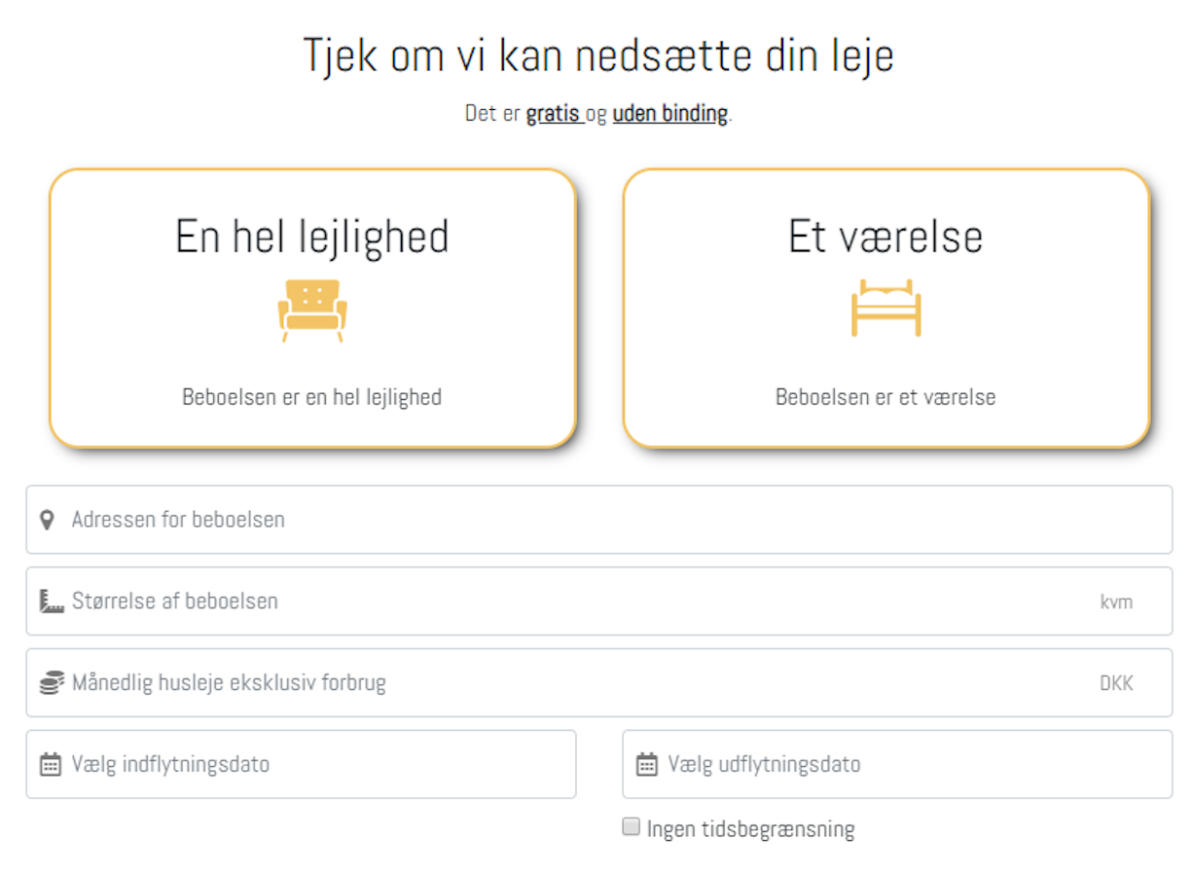Click the move-out date calendar icon
Screen dimensions: 1193x876
click(646, 765)
